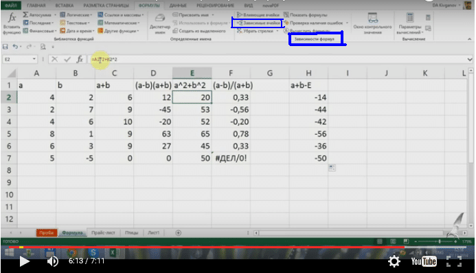476x273 pixels.
Task: Click the AutoSum sigma icon
Action: [25, 14]
